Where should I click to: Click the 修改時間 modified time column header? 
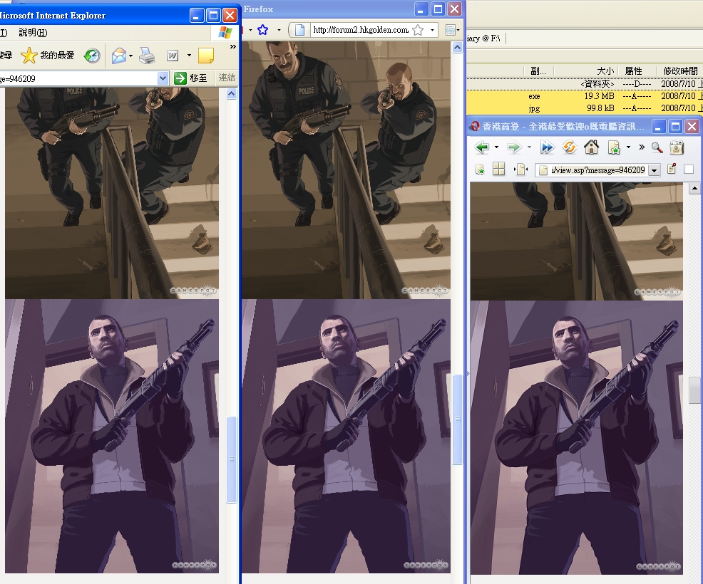click(680, 71)
